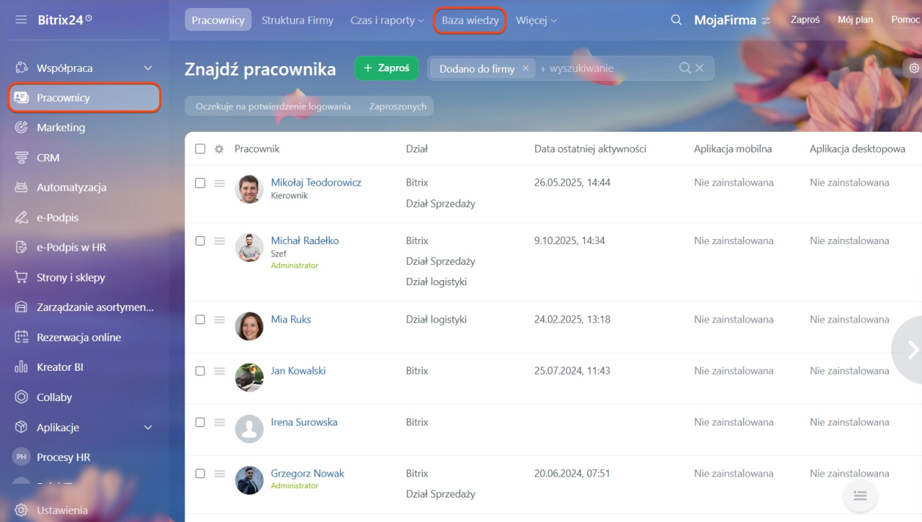Viewport: 922px width, 522px height.
Task: Open the Baza wiedzy tab
Action: coord(470,20)
